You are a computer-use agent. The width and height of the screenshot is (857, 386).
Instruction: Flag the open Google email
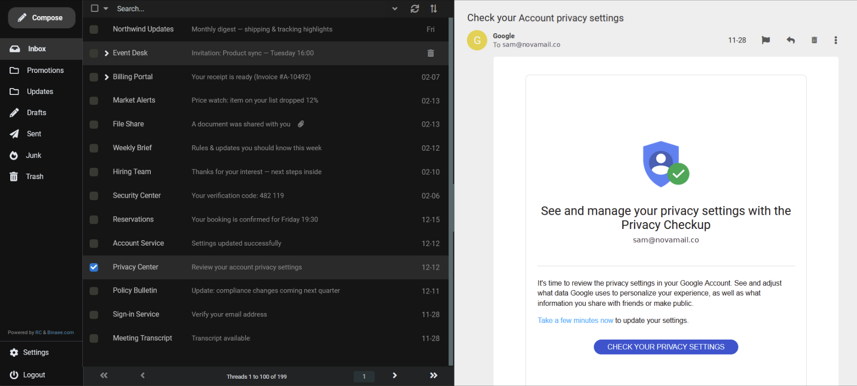[x=765, y=40]
